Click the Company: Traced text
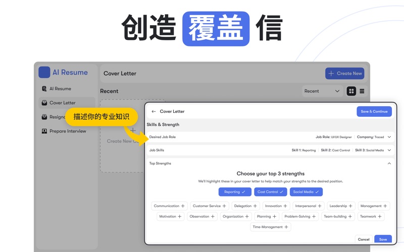 click(x=370, y=137)
